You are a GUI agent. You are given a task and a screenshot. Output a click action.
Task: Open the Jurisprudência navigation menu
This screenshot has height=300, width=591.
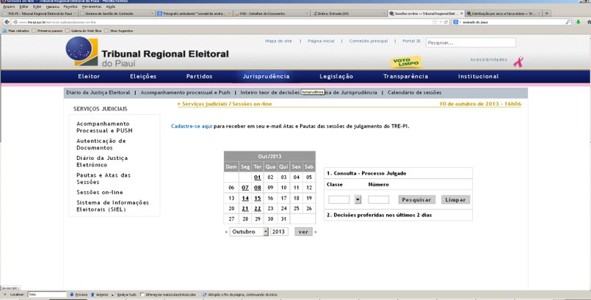click(x=266, y=76)
